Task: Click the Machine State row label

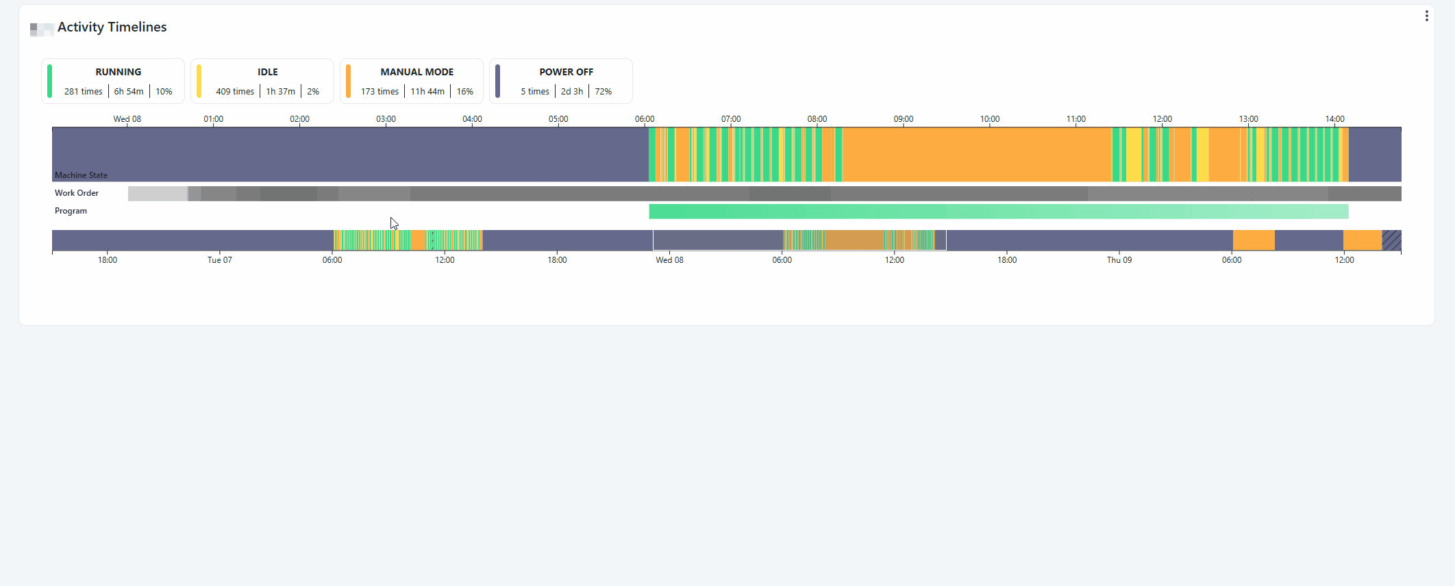Action: [x=81, y=175]
